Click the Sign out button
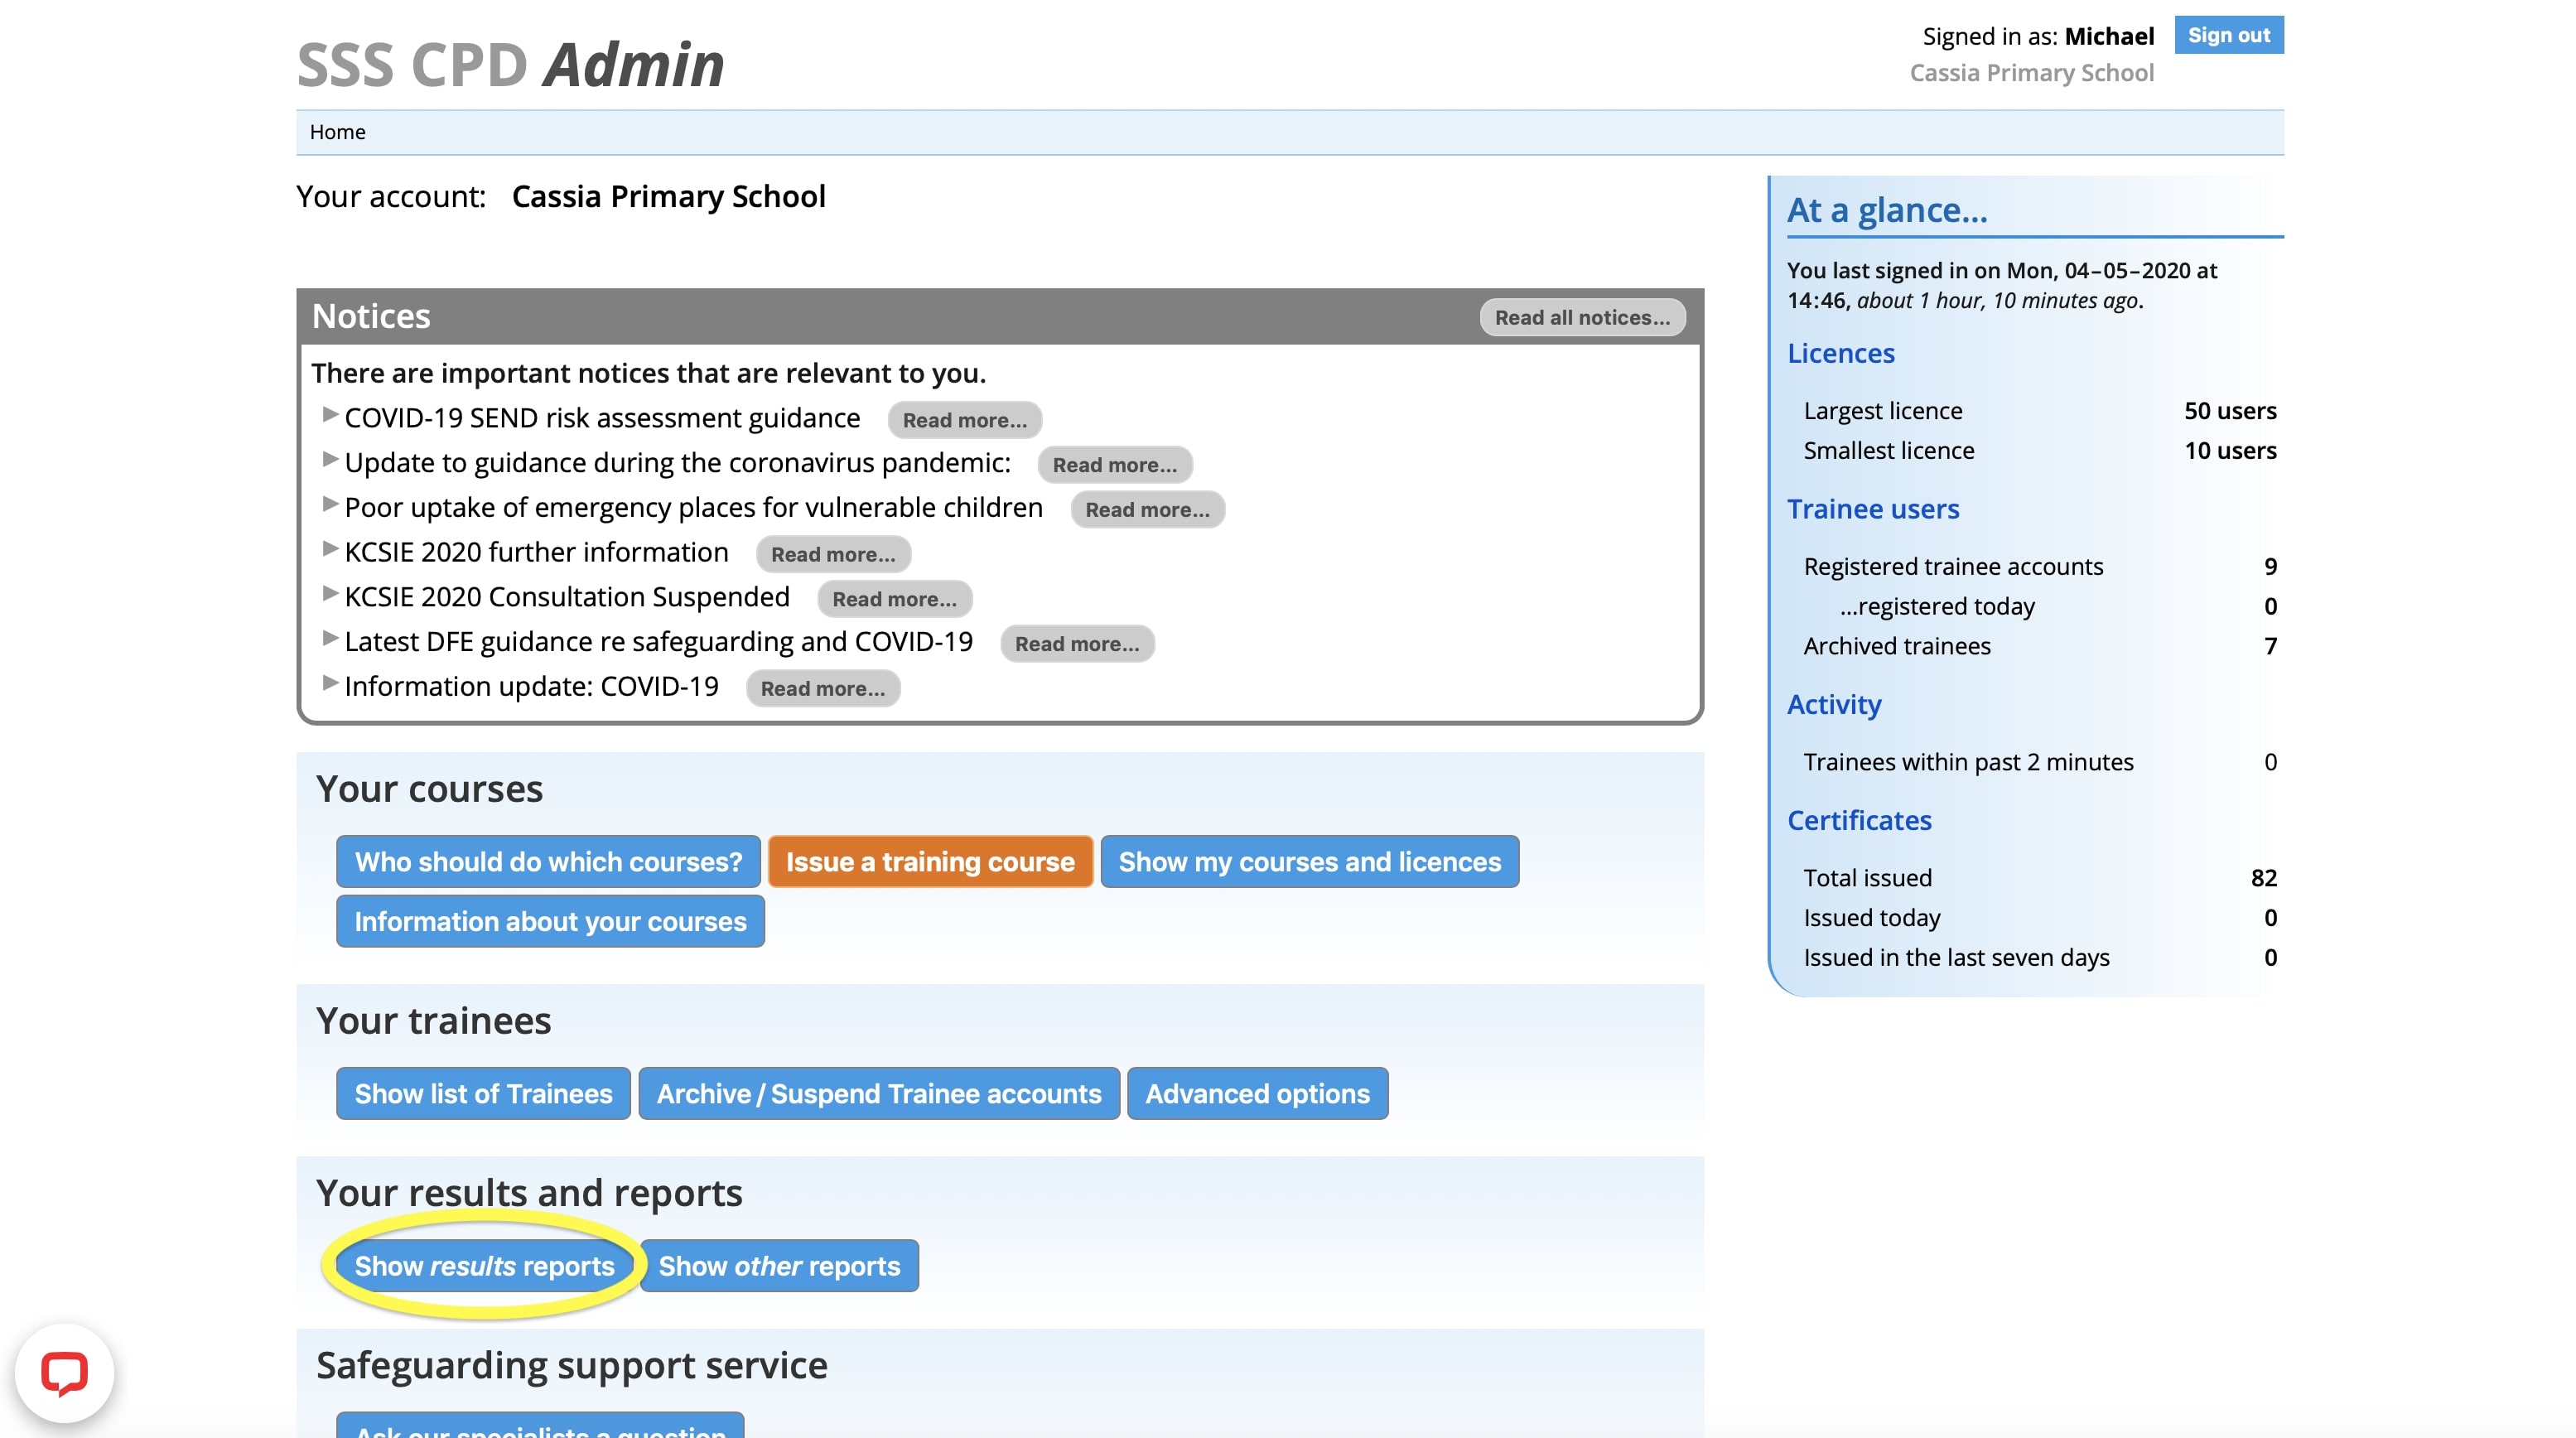Image resolution: width=2576 pixels, height=1438 pixels. pyautogui.click(x=2228, y=35)
